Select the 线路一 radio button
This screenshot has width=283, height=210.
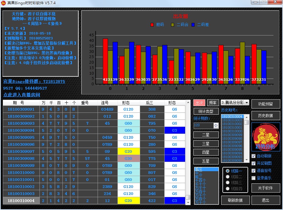pos(227,171)
